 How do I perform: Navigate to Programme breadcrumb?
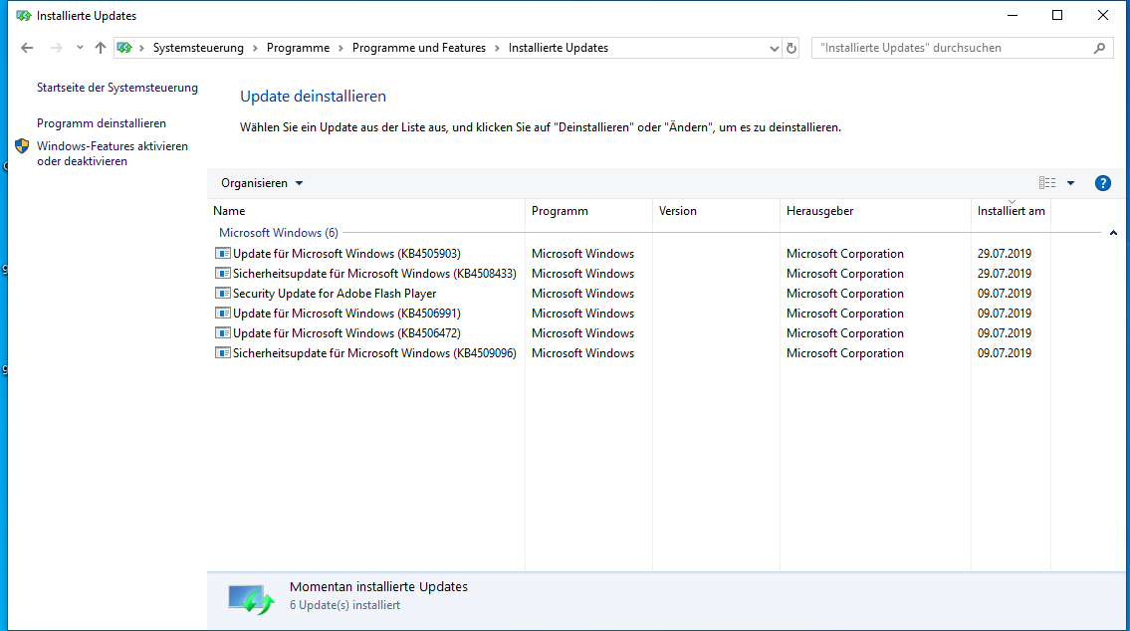coord(298,48)
